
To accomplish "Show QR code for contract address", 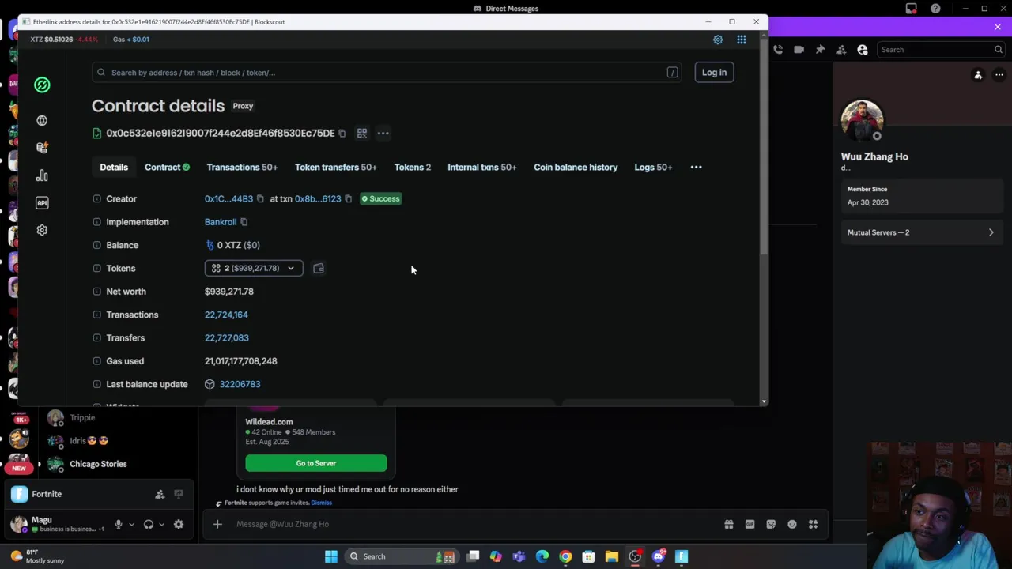I will point(362,133).
